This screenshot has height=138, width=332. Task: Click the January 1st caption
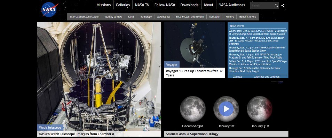coord(226,126)
